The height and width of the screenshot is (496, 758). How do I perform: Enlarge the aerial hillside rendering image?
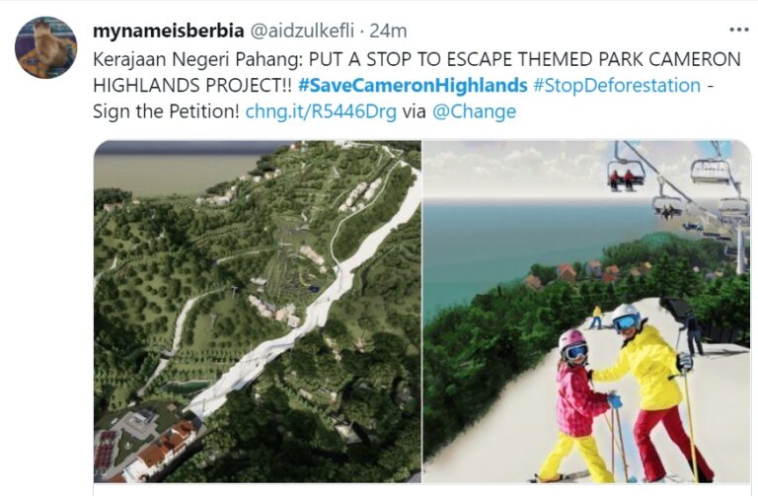258,312
